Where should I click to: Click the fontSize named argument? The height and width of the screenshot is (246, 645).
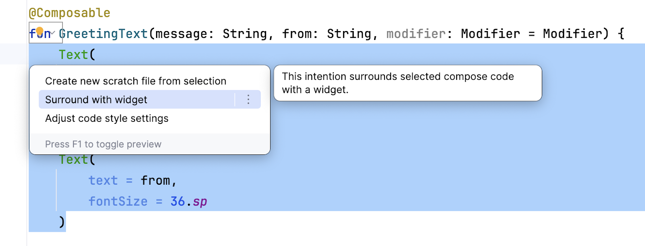(x=118, y=201)
